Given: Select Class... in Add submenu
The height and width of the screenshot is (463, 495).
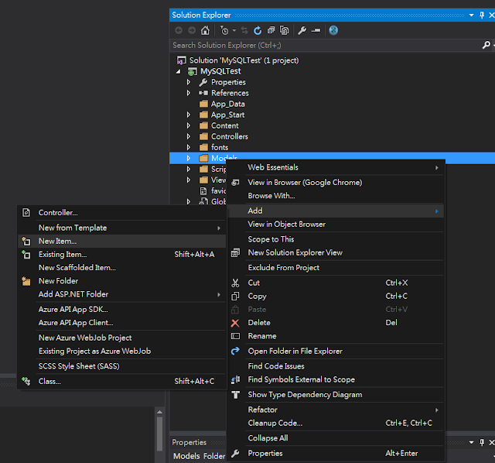Looking at the screenshot, I should tap(122, 382).
